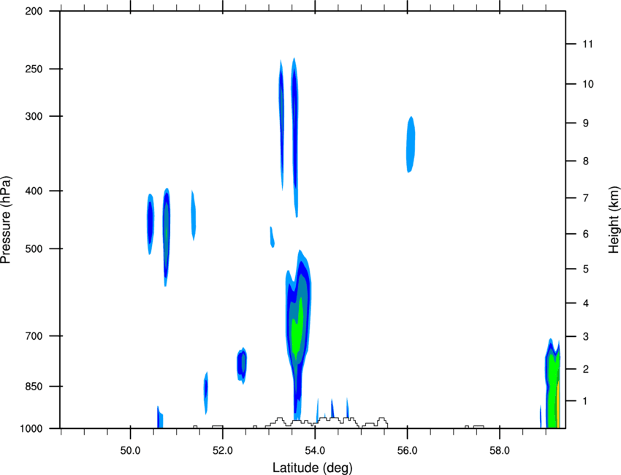
Task: Pick the height label 6
Action: (585, 234)
